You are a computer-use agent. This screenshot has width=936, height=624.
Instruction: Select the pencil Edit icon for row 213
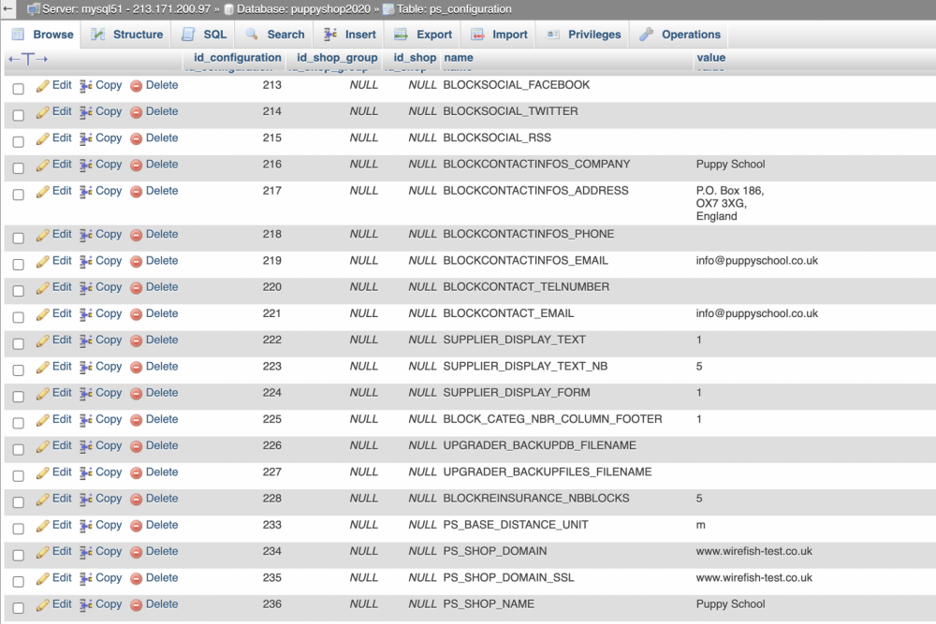41,85
